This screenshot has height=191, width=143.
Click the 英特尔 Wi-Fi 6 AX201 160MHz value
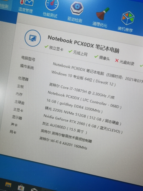63,143
